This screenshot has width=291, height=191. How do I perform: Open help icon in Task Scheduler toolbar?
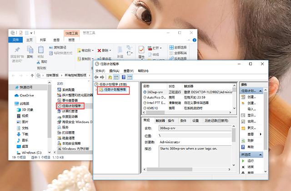point(124,77)
